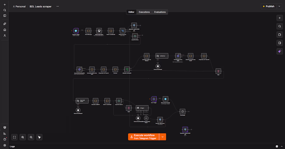285x149 pixels.
Task: Pop out the Logs panel
Action: (277, 146)
